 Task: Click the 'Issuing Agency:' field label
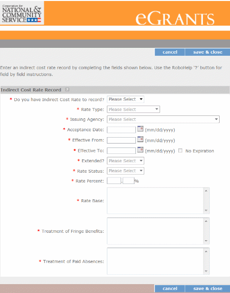click(x=87, y=119)
